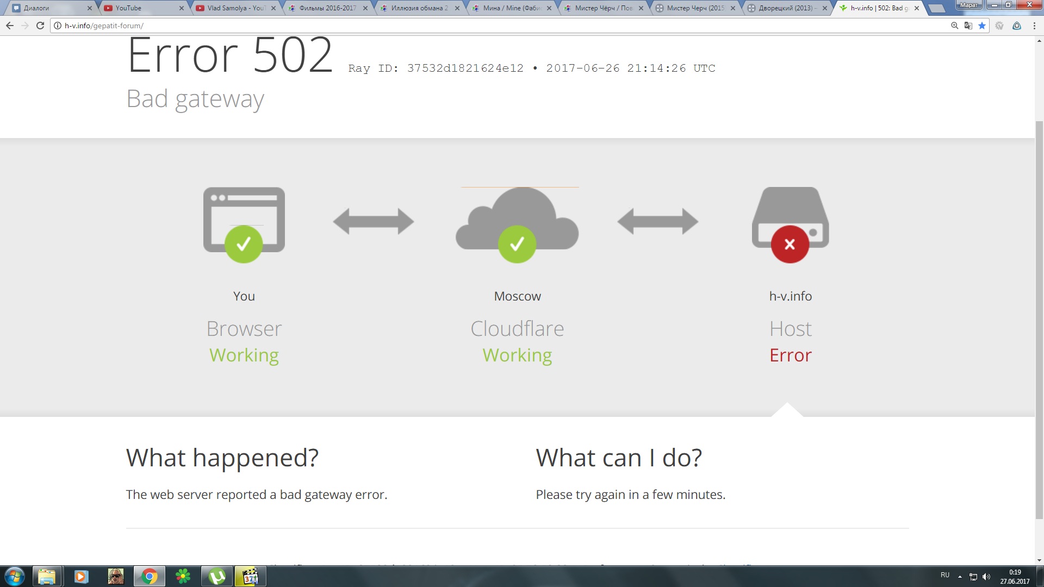Show hidden tray icons arrow
This screenshot has width=1044, height=587.
click(x=960, y=577)
